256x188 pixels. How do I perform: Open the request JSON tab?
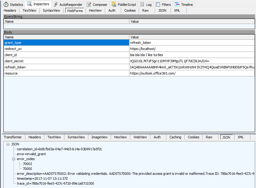click(x=162, y=10)
